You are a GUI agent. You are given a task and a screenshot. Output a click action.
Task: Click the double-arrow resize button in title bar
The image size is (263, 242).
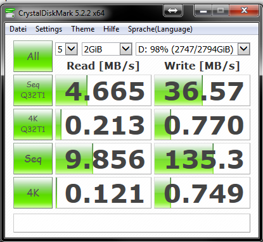173,10
